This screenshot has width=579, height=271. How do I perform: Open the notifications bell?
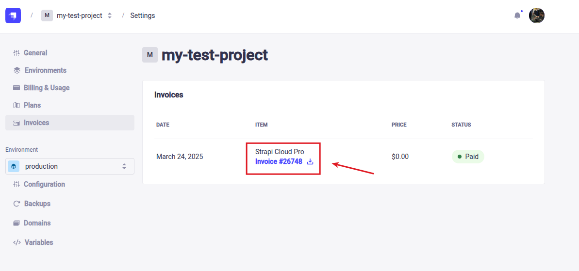tap(517, 16)
